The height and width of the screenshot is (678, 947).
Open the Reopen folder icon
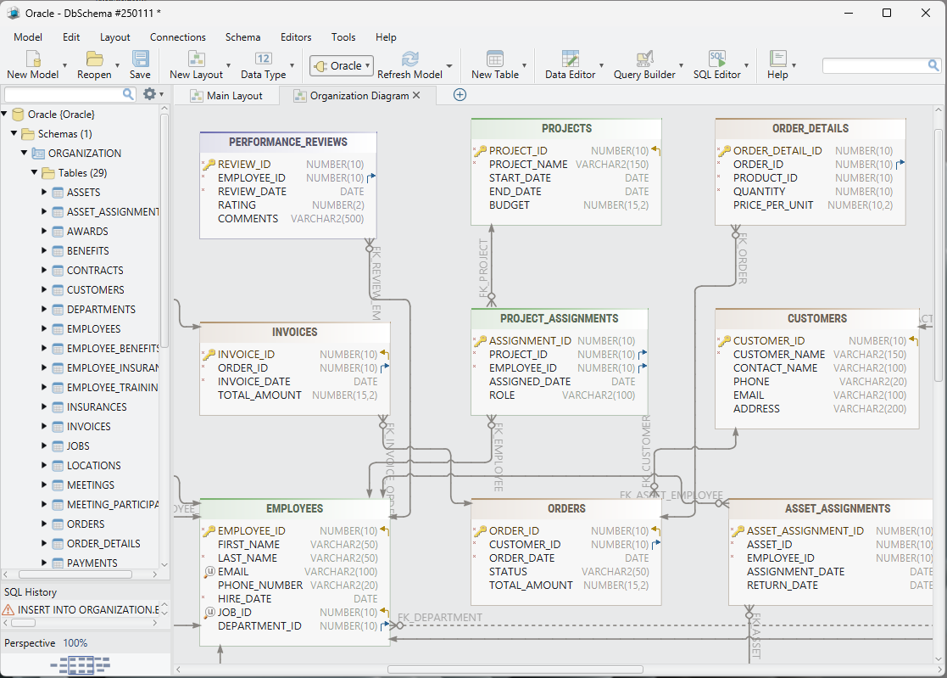pyautogui.click(x=94, y=59)
